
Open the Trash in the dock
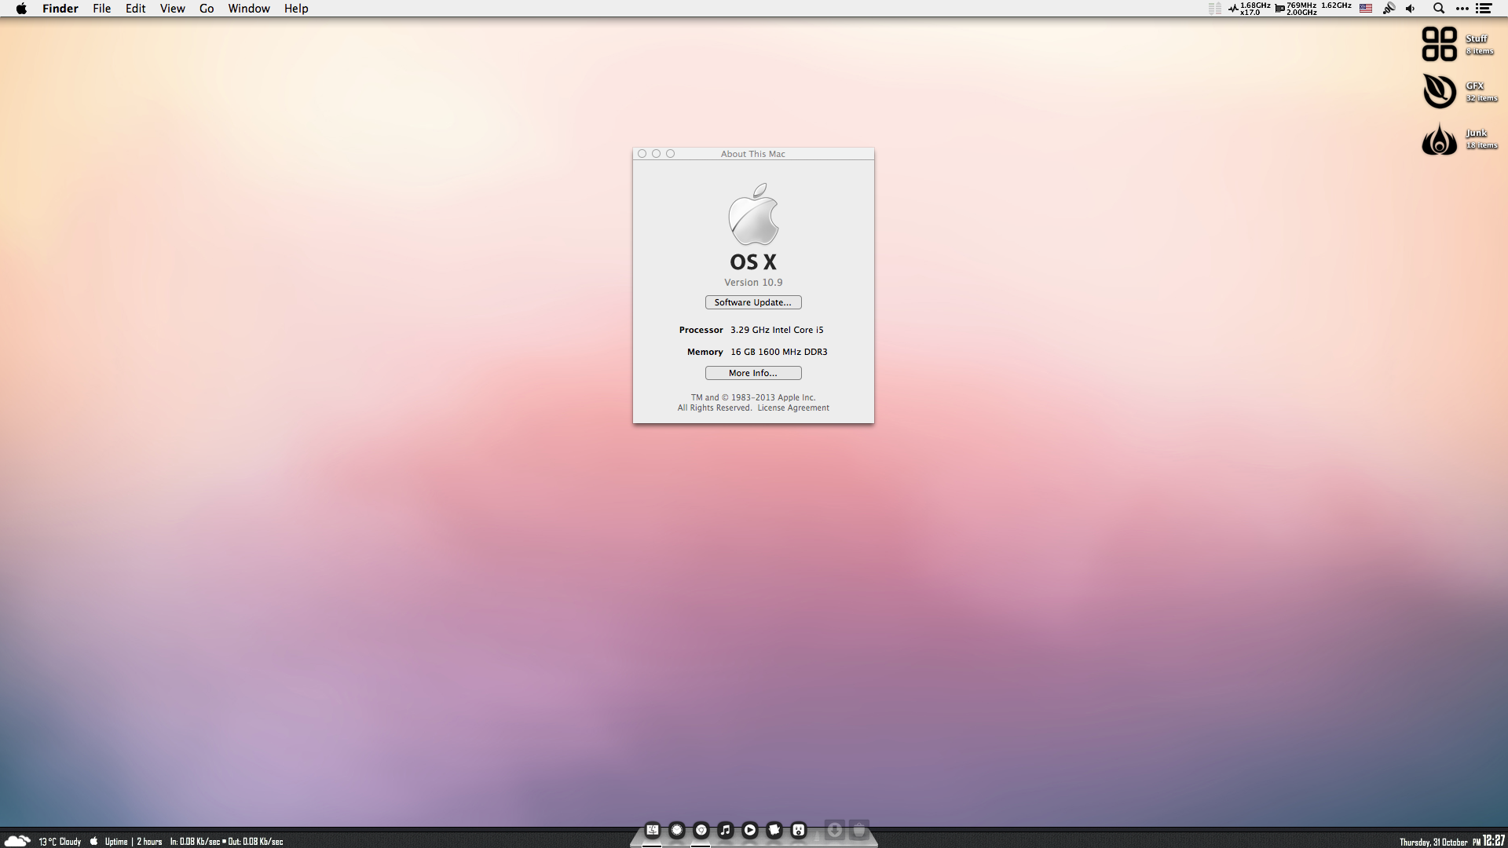[859, 830]
